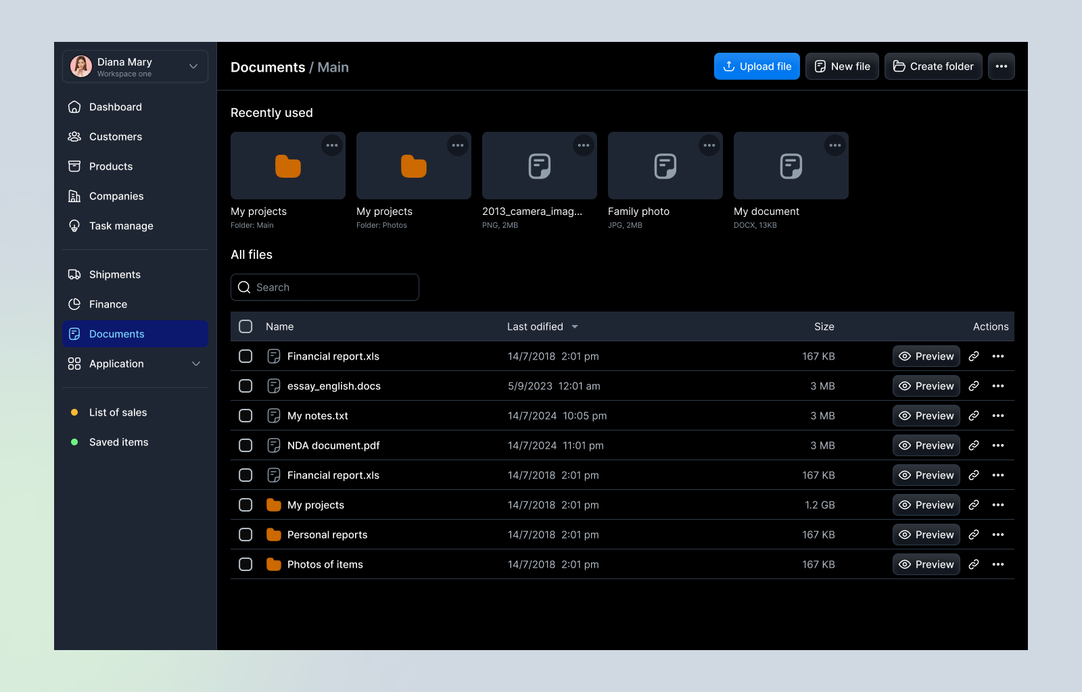This screenshot has width=1082, height=692.
Task: Expand the Application sidebar section
Action: coord(196,364)
